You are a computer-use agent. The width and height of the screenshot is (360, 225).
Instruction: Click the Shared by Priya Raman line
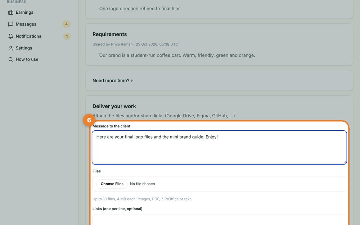tap(135, 44)
